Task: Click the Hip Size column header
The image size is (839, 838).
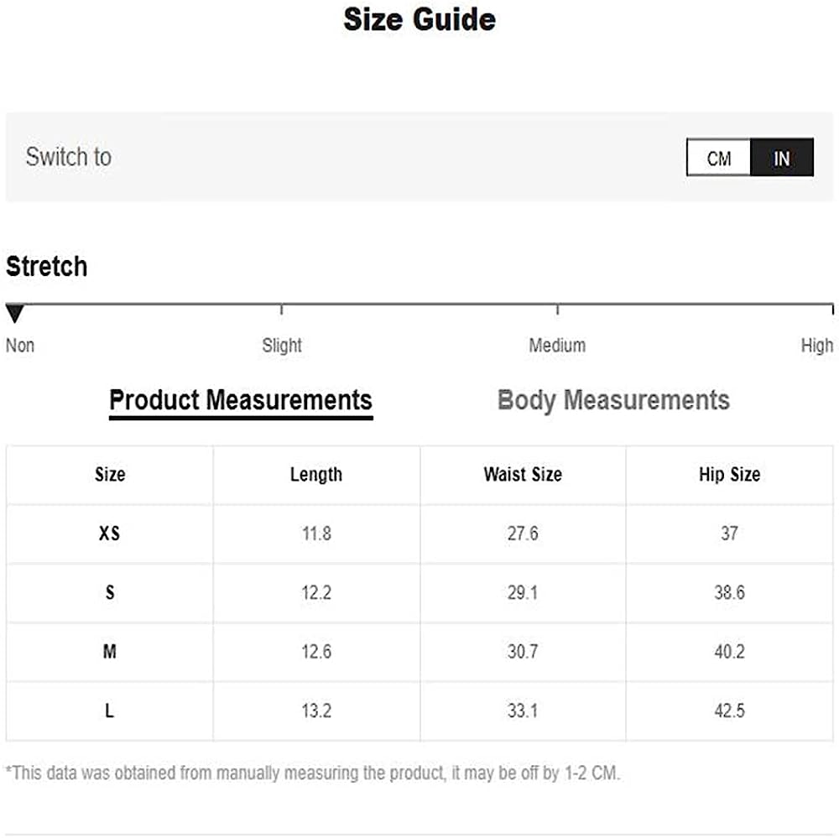Action: 729,475
